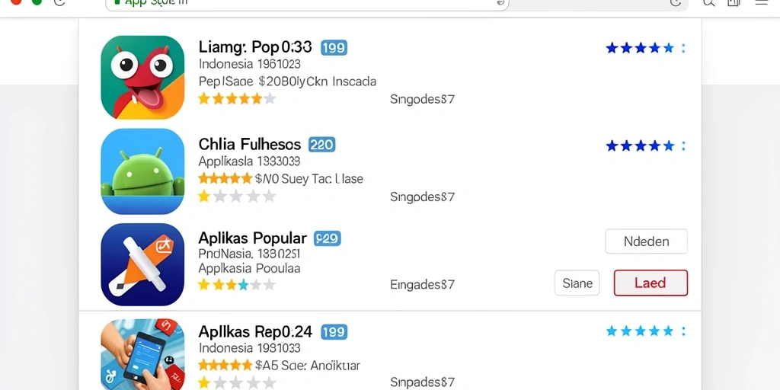Open the red monster Liamg Pop app icon

[x=142, y=77]
